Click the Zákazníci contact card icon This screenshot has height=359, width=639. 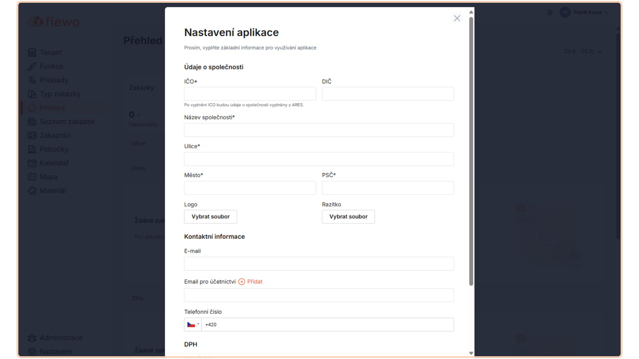32,136
